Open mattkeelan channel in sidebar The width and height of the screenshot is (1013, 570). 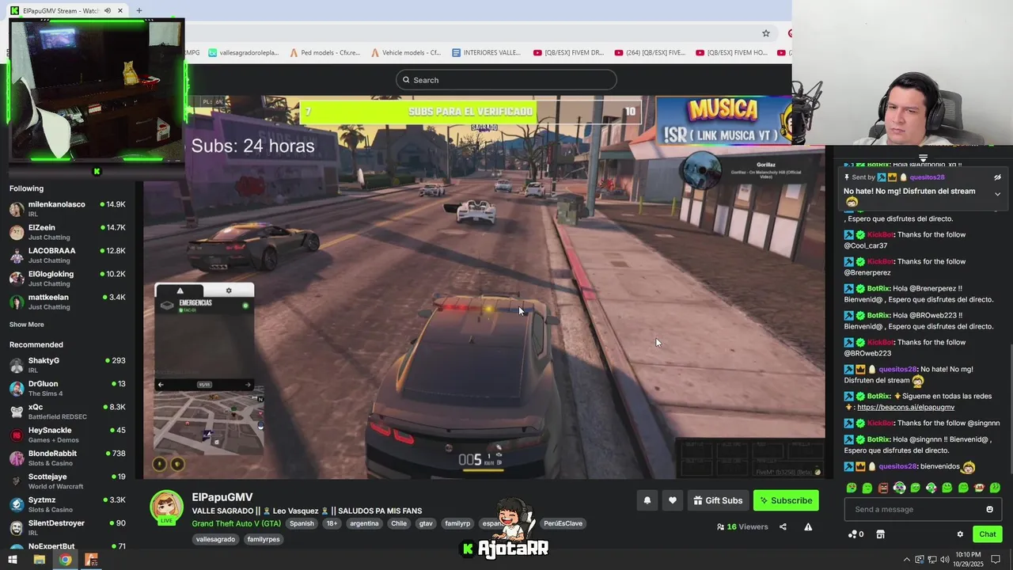coord(67,302)
